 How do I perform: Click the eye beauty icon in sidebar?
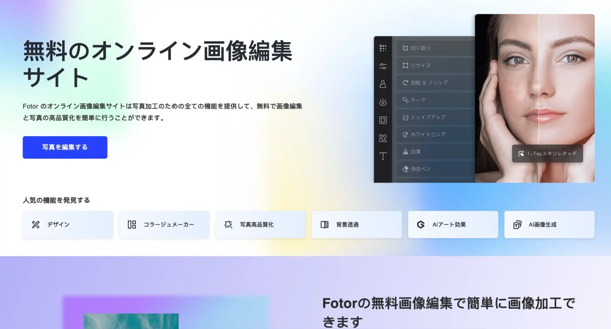[383, 102]
